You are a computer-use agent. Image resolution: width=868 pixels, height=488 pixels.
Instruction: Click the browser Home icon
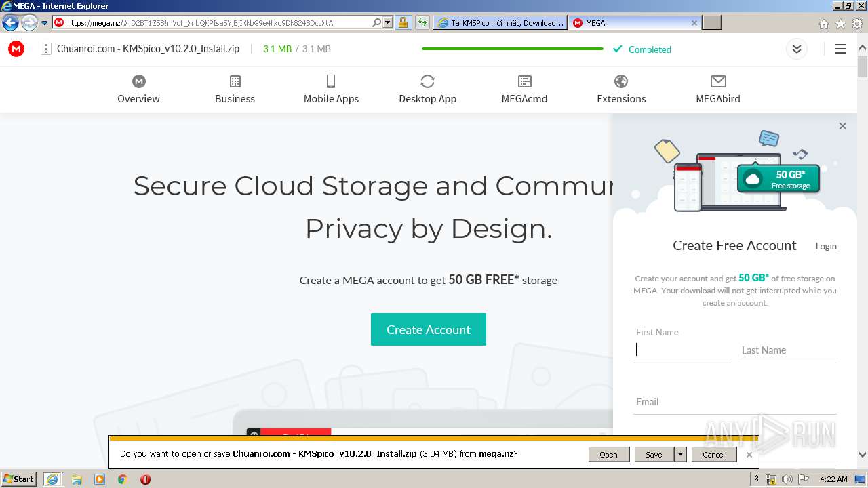(823, 24)
